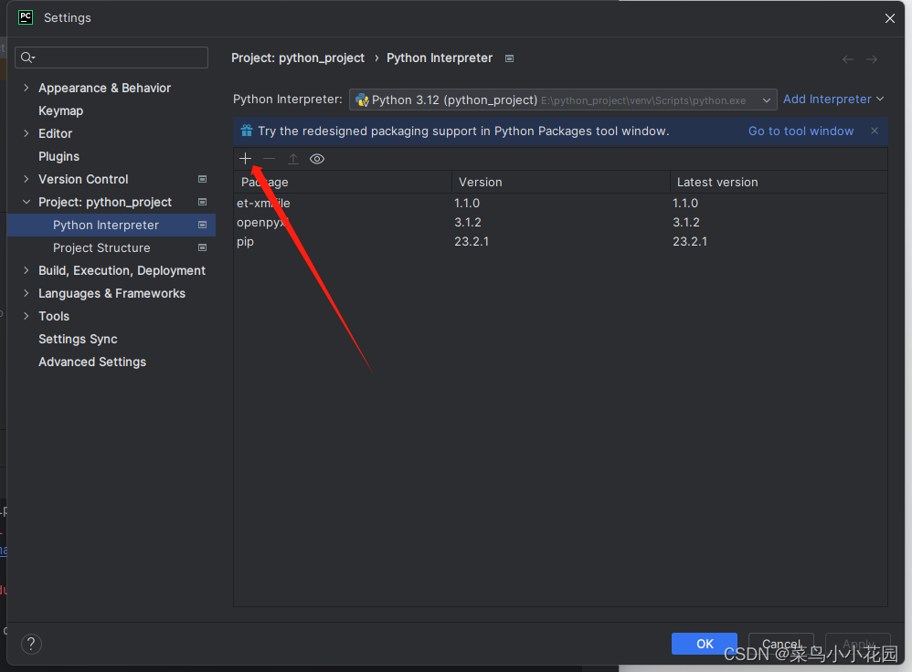This screenshot has width=912, height=672.
Task: Click the project-level icon next to Version Control
Action: coord(202,179)
